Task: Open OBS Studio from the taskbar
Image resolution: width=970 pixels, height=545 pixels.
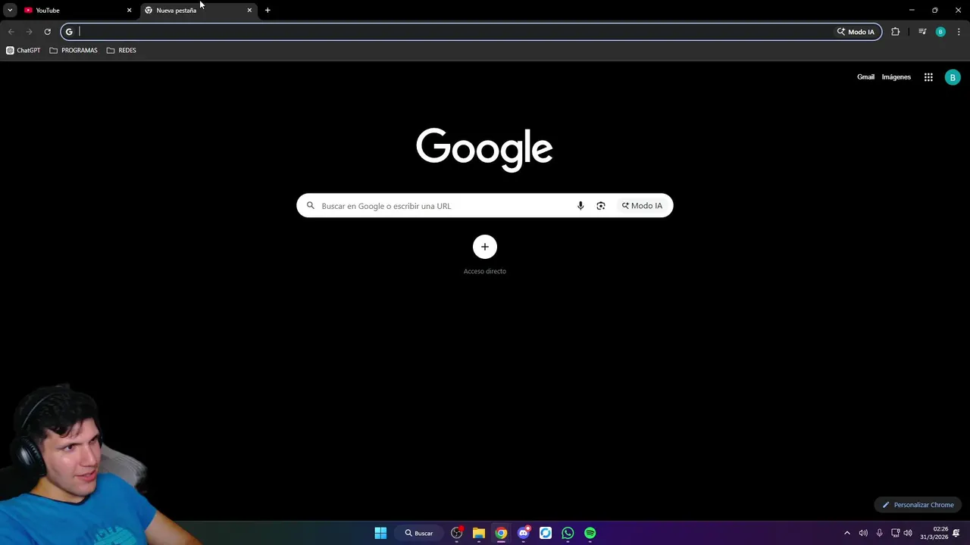Action: point(457,533)
